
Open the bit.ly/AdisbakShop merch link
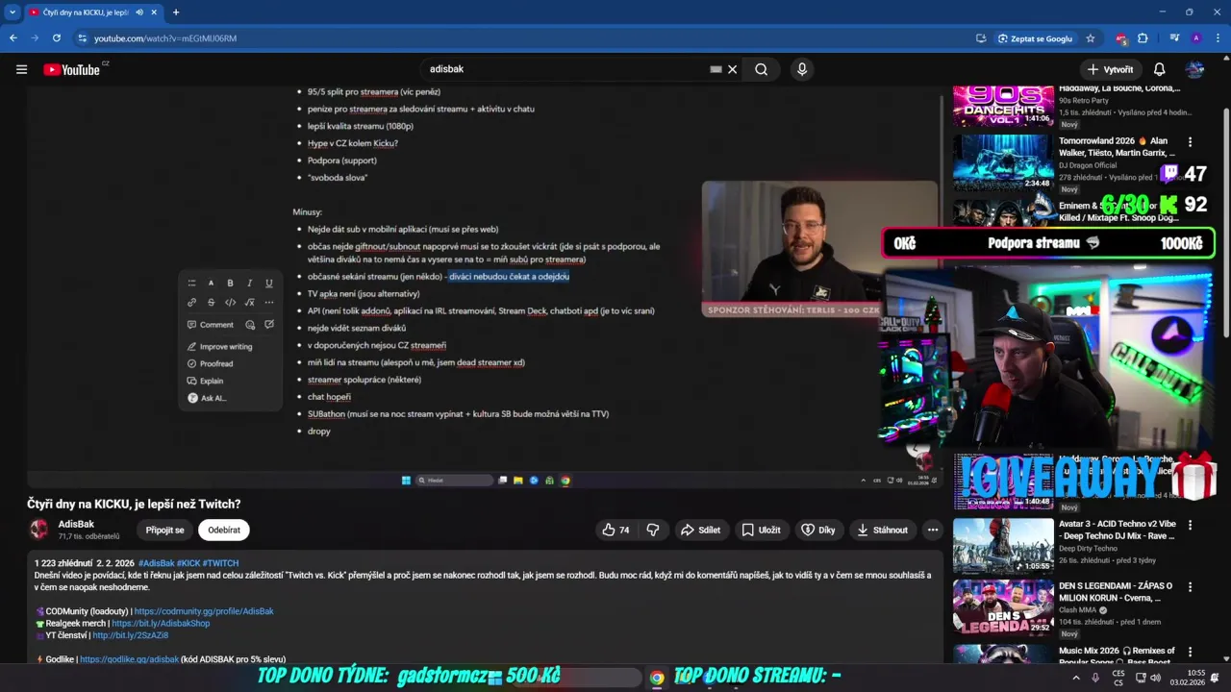point(161,624)
